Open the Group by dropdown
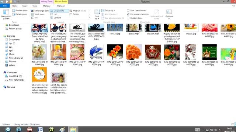This screenshot has width=236, height=132. (108, 10)
